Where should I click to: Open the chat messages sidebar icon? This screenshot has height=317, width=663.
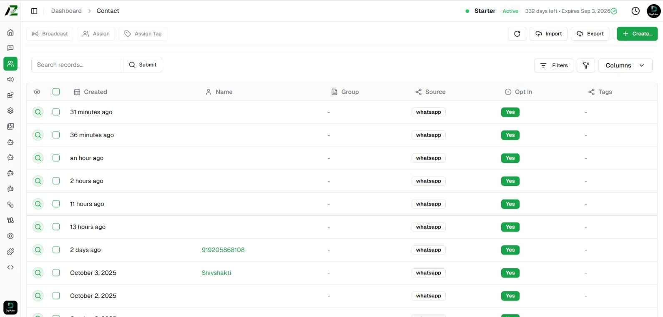pos(10,48)
